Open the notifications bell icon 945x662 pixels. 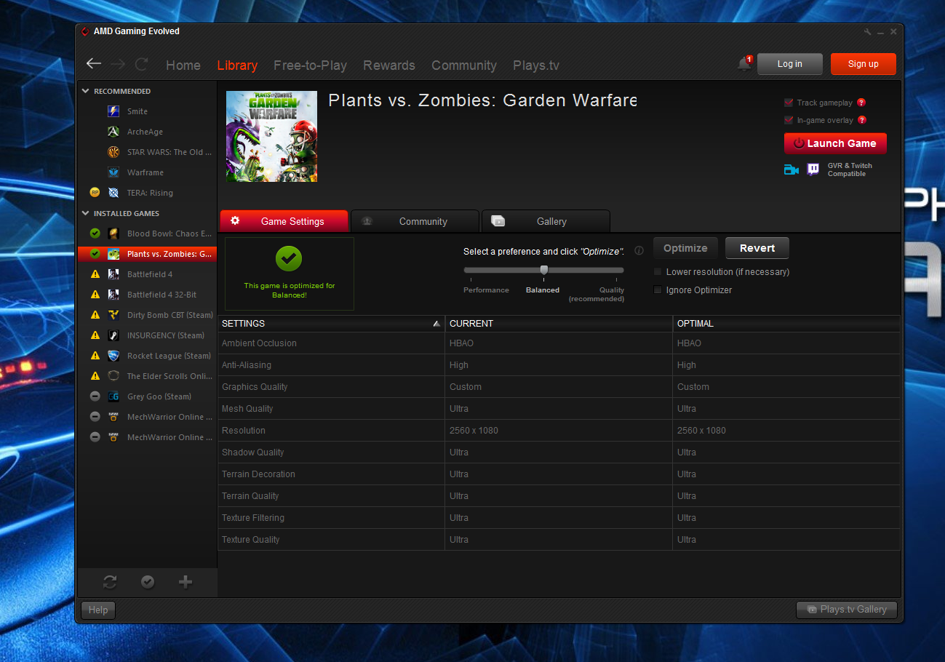[x=744, y=63]
